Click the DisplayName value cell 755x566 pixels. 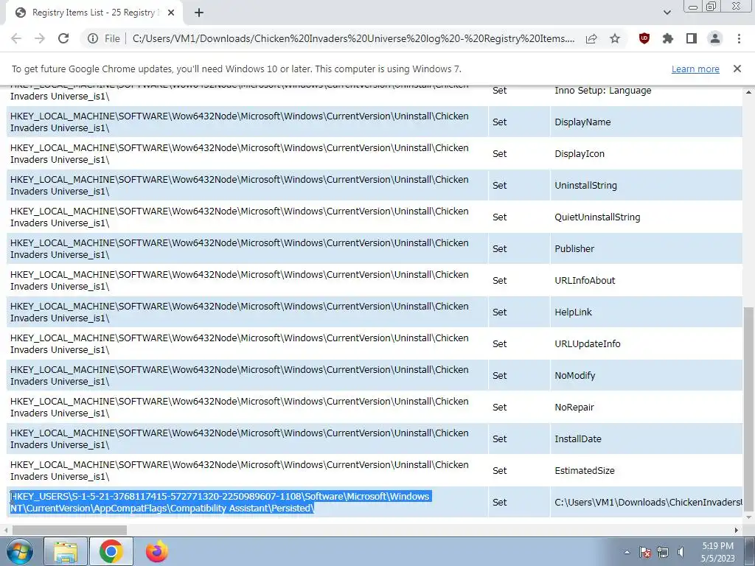pyautogui.click(x=646, y=122)
